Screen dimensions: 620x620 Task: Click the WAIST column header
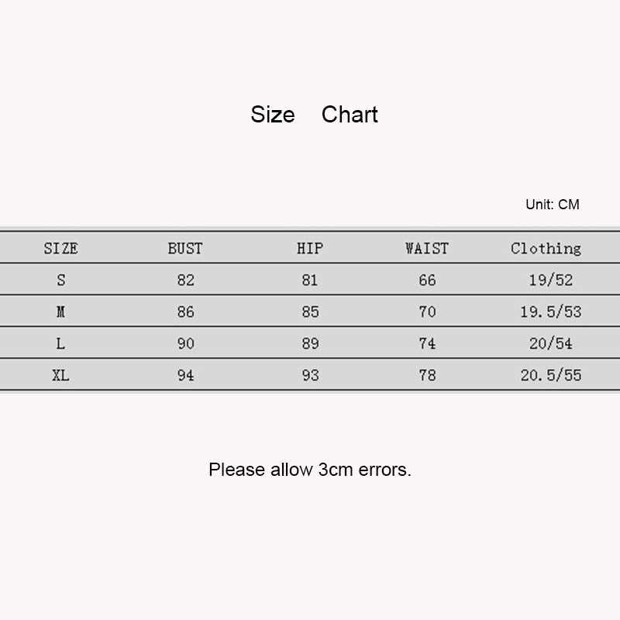coord(427,249)
